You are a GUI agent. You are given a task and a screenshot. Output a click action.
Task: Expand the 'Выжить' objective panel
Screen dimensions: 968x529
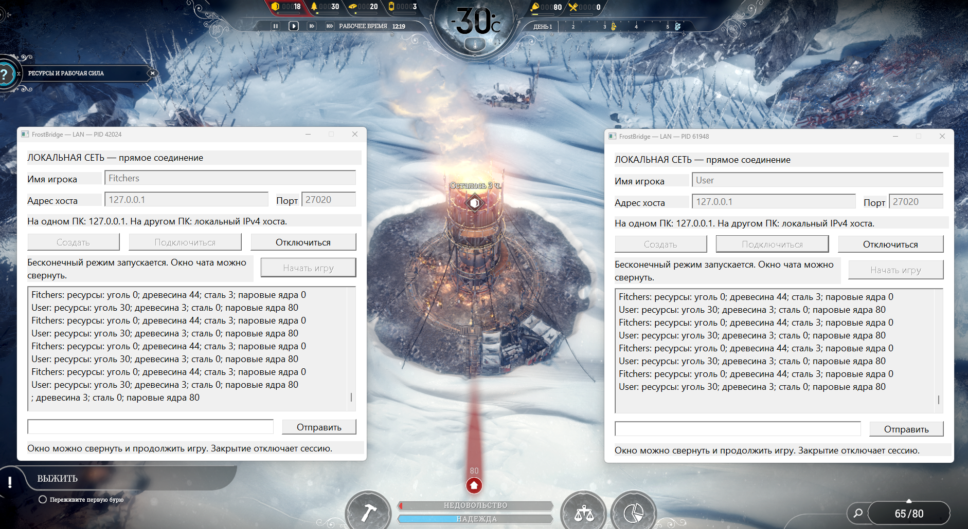pos(58,479)
